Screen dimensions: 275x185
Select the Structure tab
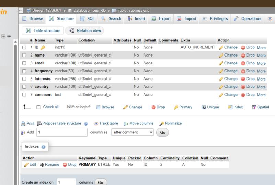click(x=61, y=19)
